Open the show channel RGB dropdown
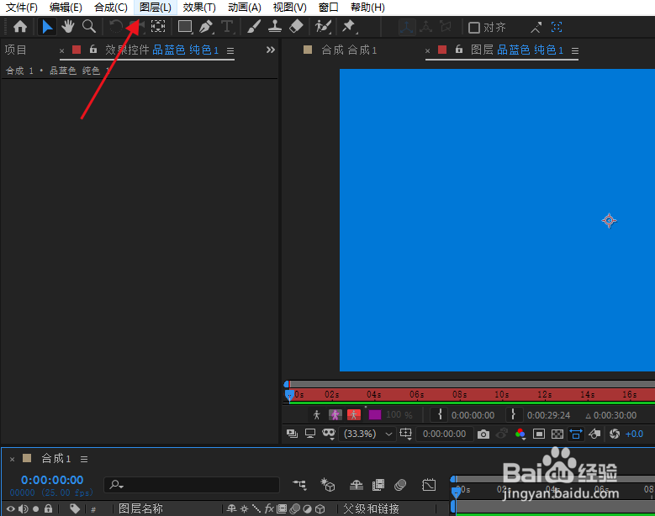655x516 pixels. [x=520, y=434]
